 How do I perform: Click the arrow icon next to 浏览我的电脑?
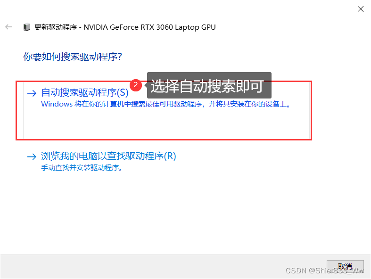pos(32,156)
